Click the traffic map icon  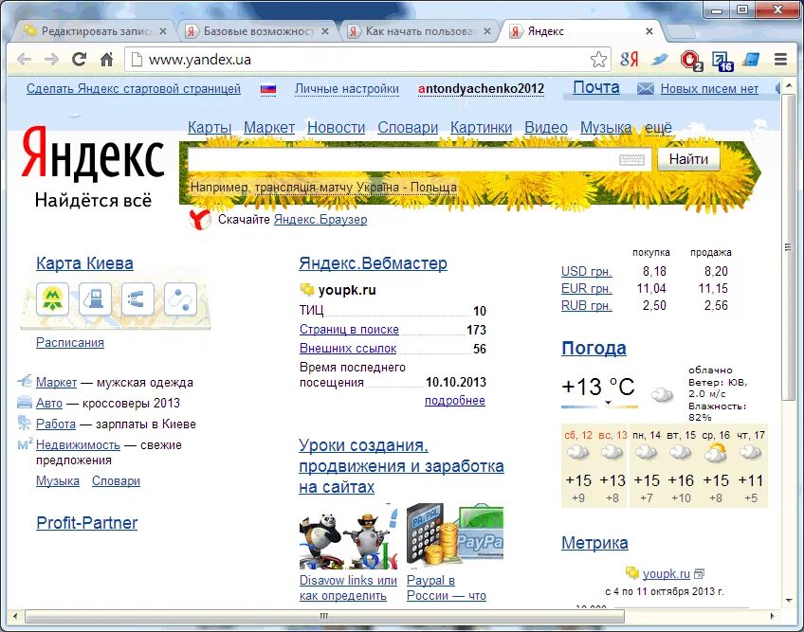click(137, 298)
